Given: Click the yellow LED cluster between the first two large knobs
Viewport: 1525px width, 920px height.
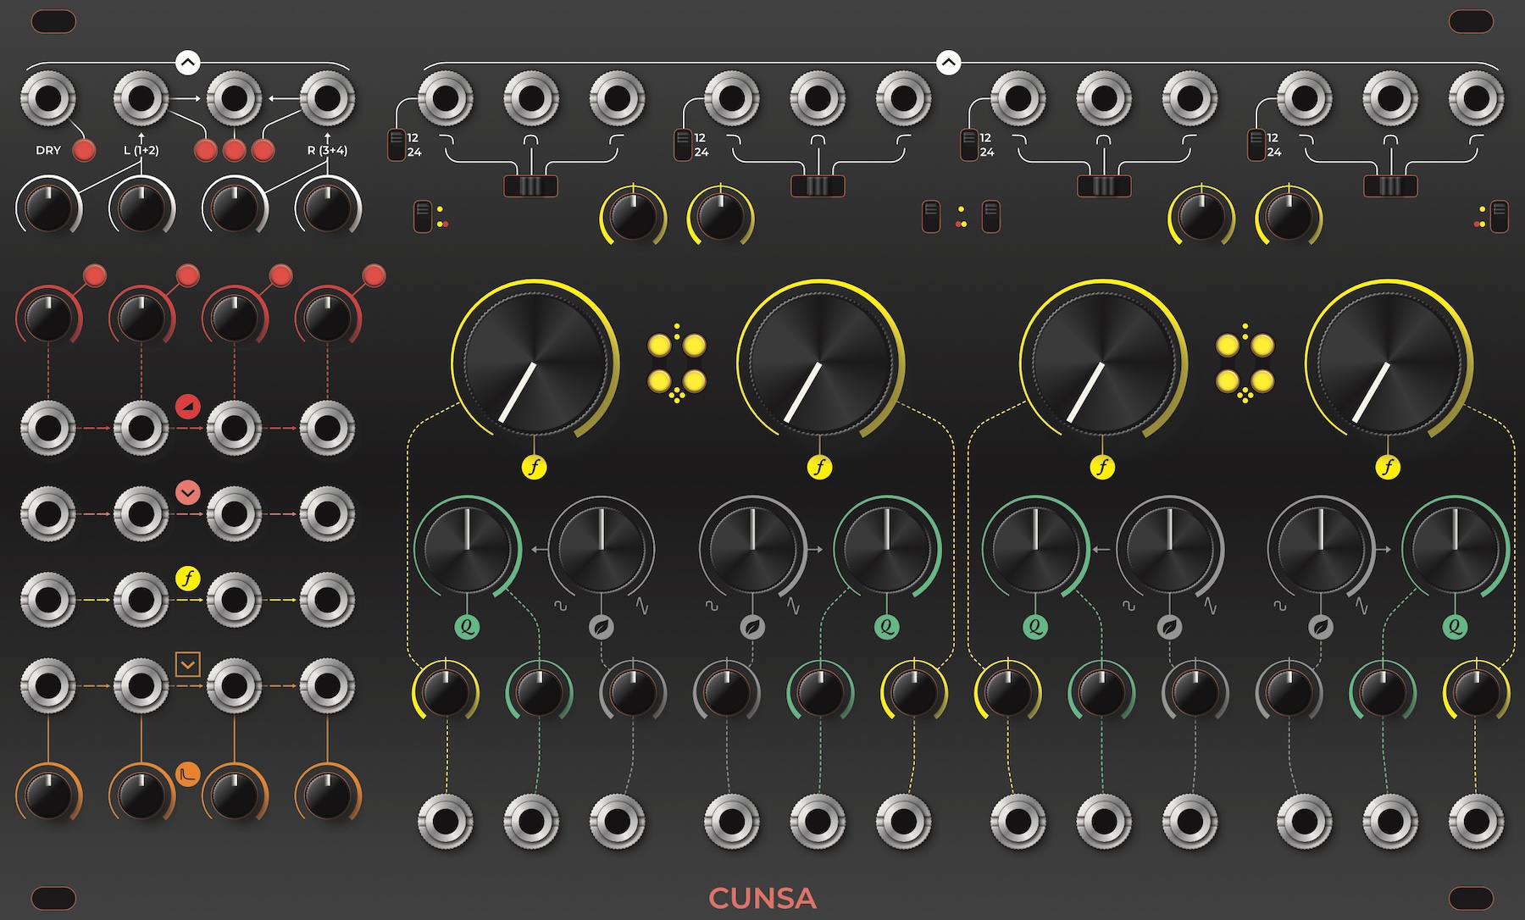Looking at the screenshot, I should pos(677,363).
